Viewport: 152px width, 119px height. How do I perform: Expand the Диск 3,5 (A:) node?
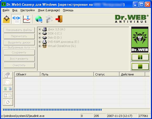(x=40, y=29)
